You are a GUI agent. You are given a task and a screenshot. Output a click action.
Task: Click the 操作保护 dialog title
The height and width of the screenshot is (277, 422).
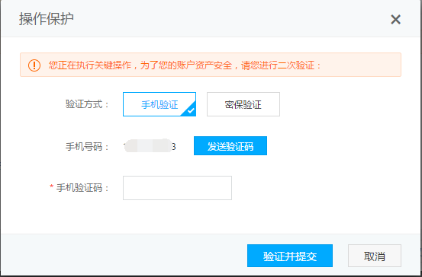[47, 20]
